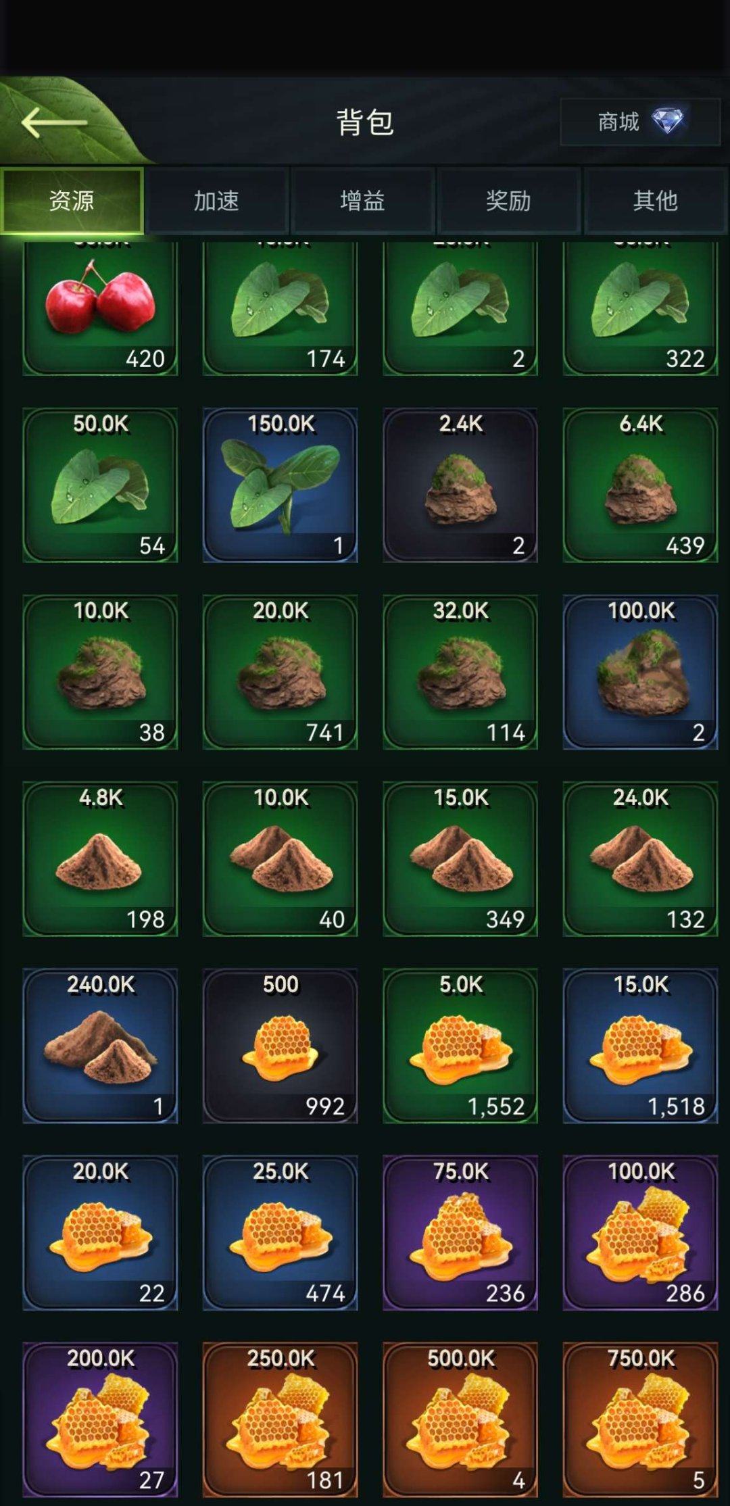Tap the 资源 resources tab
Screen dimensions: 730x1506
[x=72, y=201]
